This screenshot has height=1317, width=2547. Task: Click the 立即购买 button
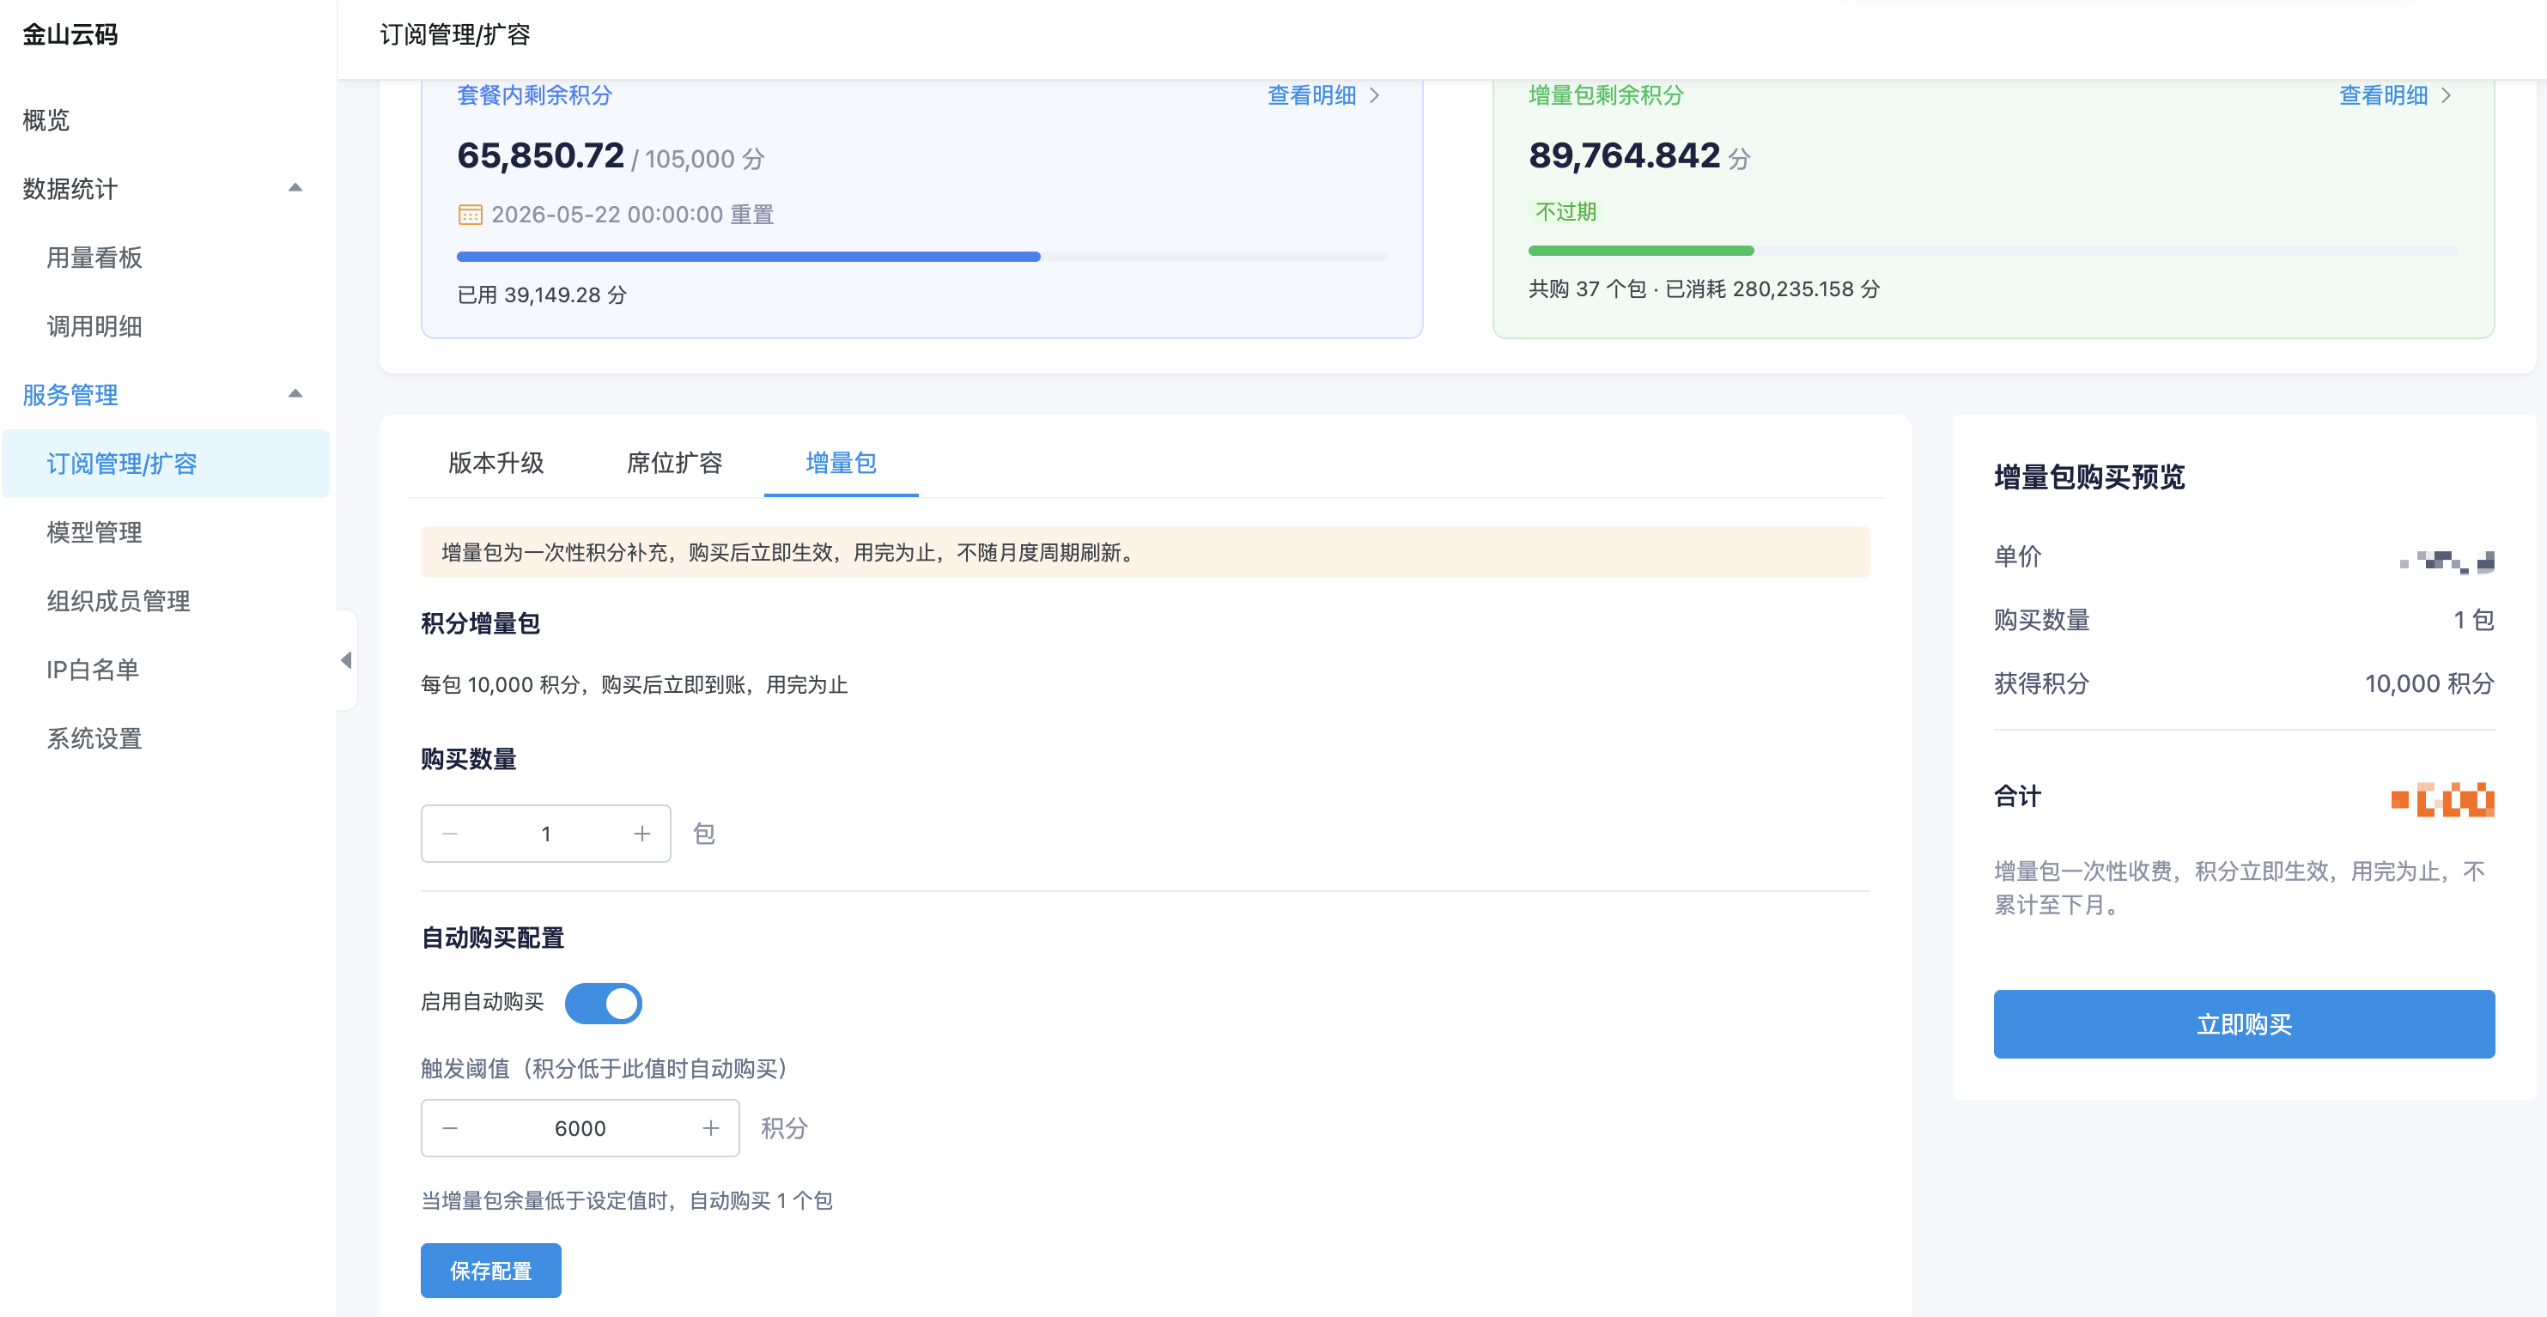2244,1023
